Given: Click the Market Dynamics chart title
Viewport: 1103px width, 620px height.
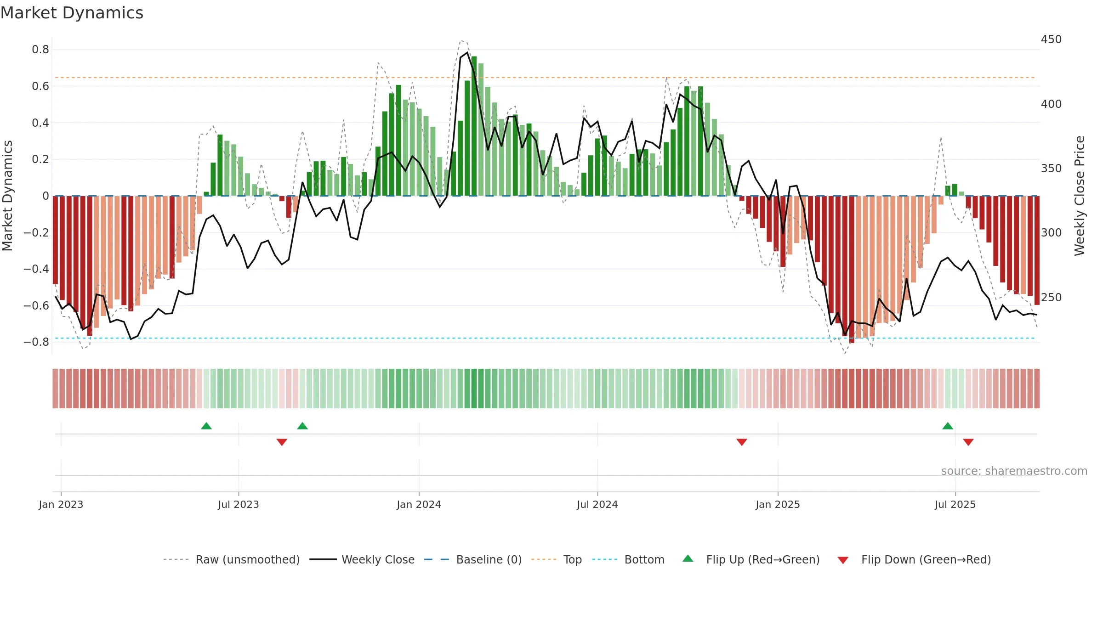Looking at the screenshot, I should pos(72,13).
